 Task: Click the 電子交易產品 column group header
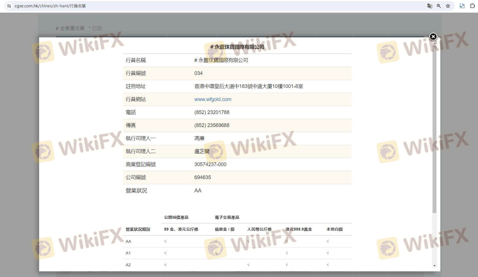(227, 217)
